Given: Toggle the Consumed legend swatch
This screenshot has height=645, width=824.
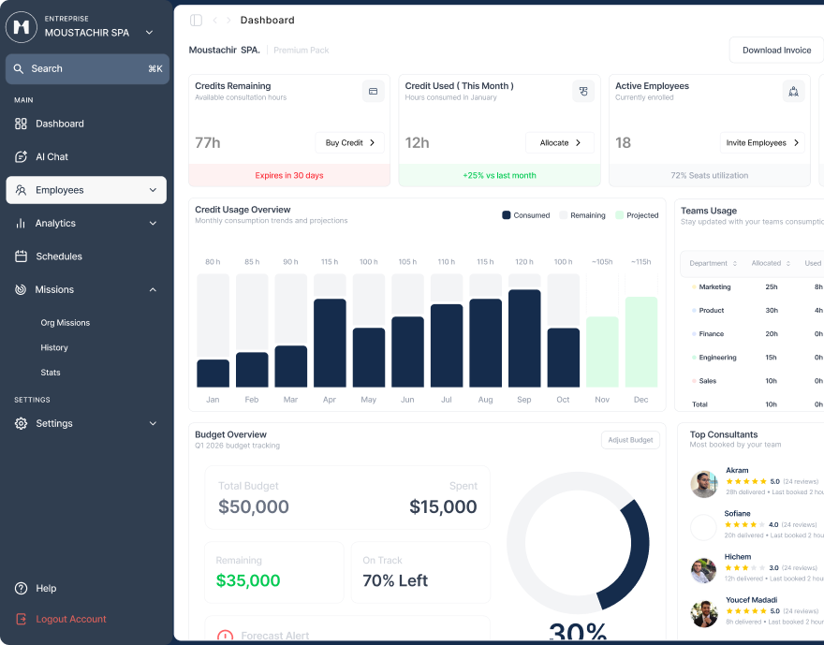Looking at the screenshot, I should (507, 215).
